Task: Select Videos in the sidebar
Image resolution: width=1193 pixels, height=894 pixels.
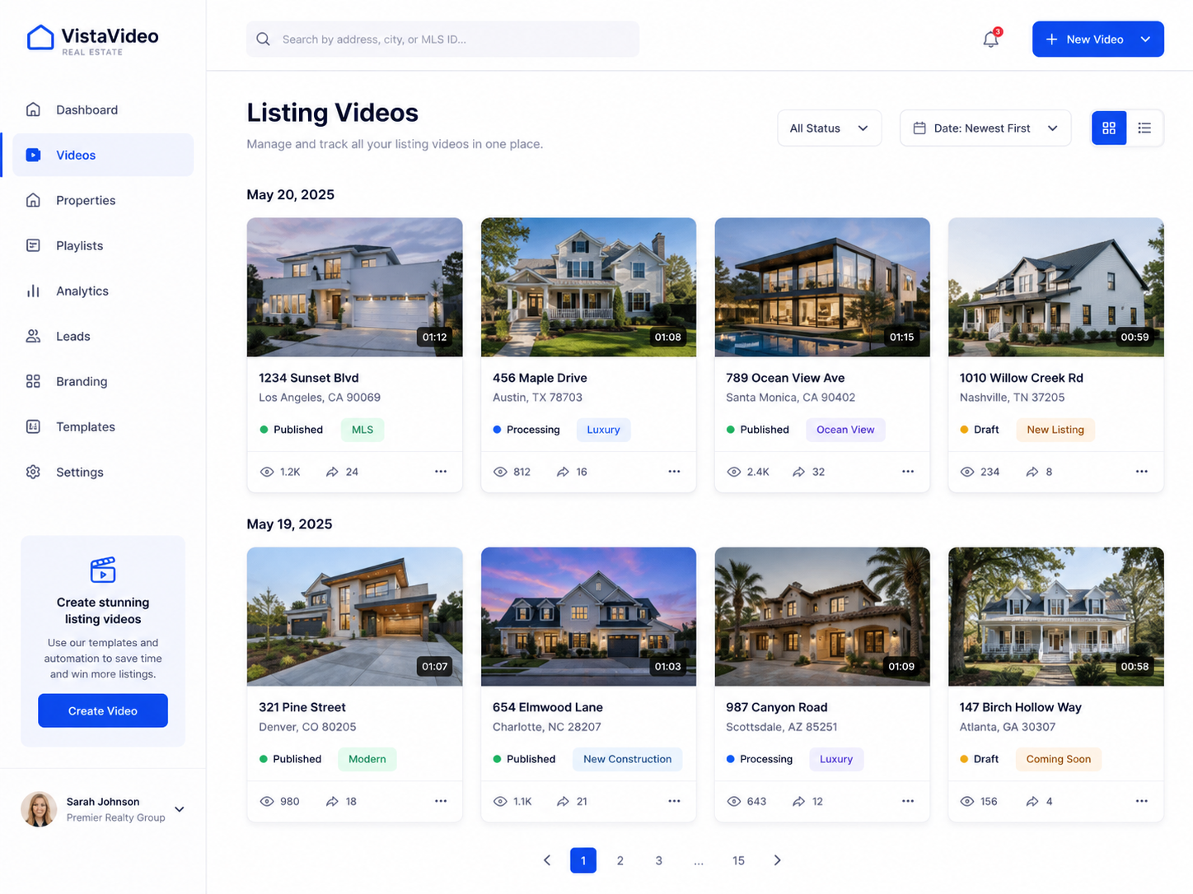Action: tap(103, 155)
